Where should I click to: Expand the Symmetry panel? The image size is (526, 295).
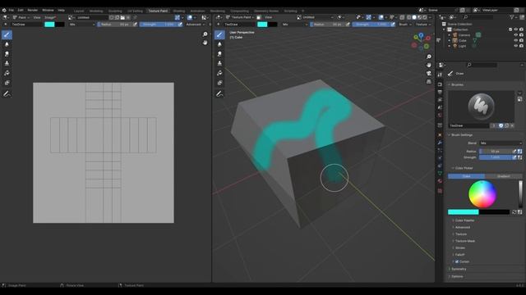tap(459, 269)
